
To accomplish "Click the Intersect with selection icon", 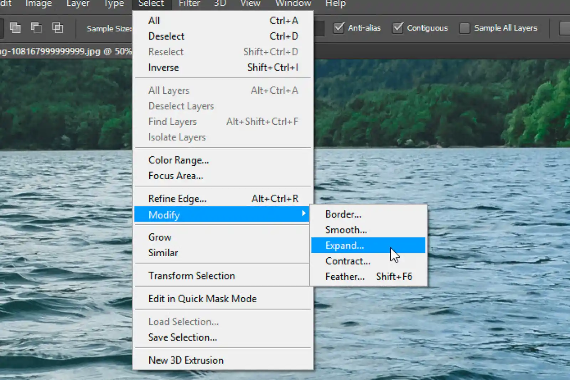I will pyautogui.click(x=58, y=28).
